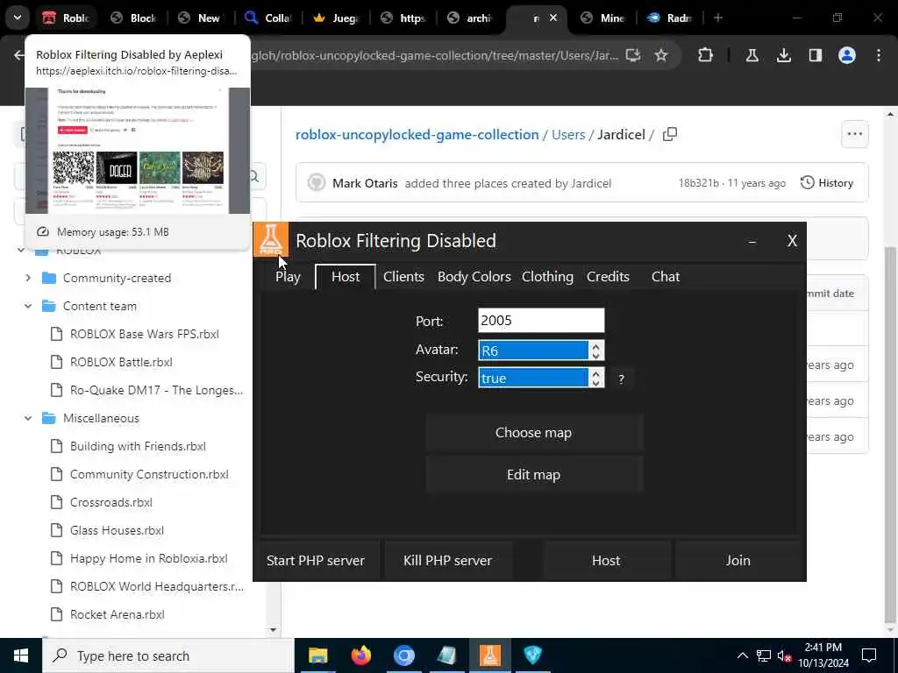Open File Explorer from the taskbar
The image size is (898, 673).
317,655
